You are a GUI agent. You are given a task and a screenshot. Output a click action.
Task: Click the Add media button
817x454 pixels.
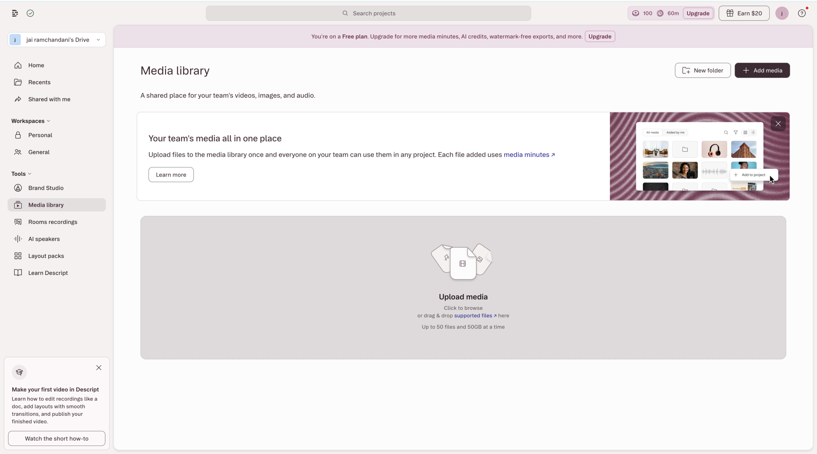pos(762,70)
